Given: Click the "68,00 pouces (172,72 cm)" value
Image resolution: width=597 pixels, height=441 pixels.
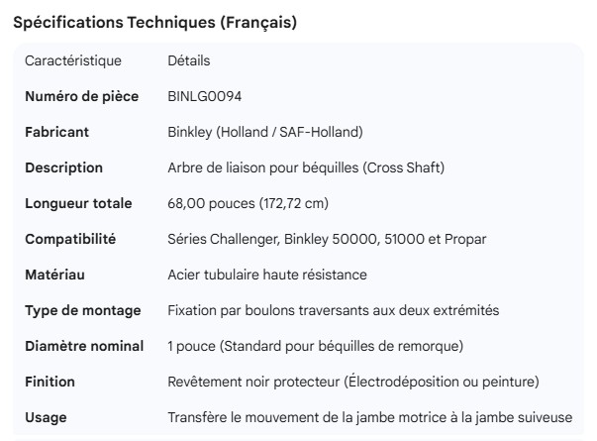Looking at the screenshot, I should 249,204.
